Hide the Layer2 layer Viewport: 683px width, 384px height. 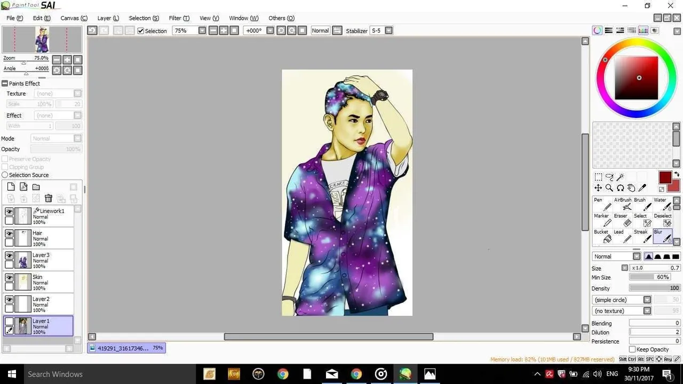pyautogui.click(x=9, y=299)
